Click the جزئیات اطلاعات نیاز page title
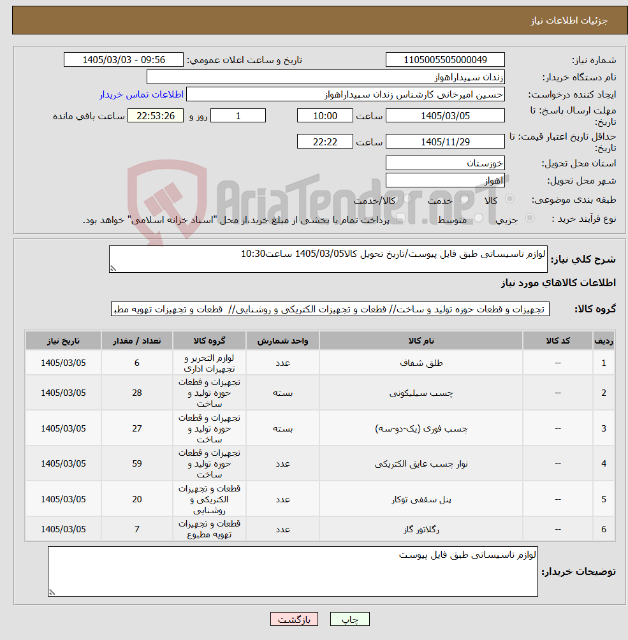This screenshot has height=640, width=628. pos(569,20)
